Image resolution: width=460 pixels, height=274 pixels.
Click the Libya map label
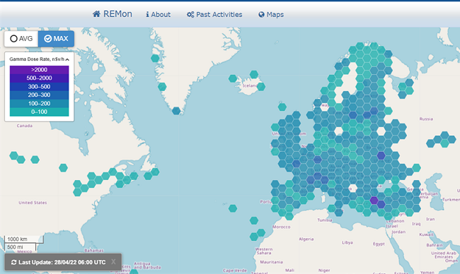[347, 243]
